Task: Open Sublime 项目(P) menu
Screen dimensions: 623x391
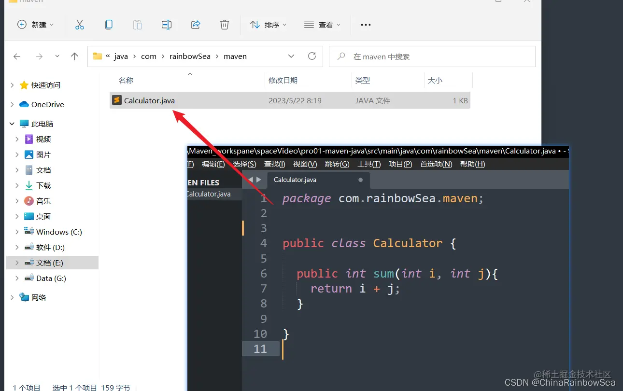Action: tap(400, 164)
